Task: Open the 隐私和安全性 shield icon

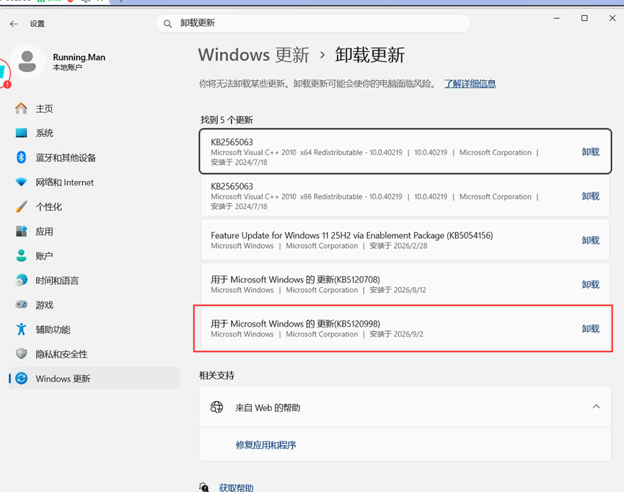Action: [21, 354]
